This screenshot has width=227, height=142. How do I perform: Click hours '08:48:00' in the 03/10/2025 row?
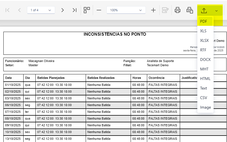tap(138, 98)
